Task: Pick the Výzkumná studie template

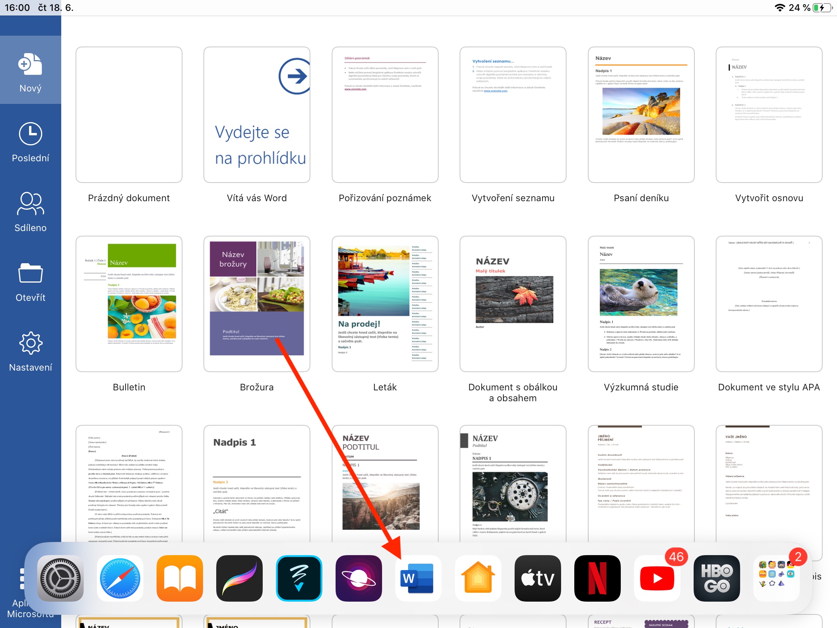Action: click(641, 304)
